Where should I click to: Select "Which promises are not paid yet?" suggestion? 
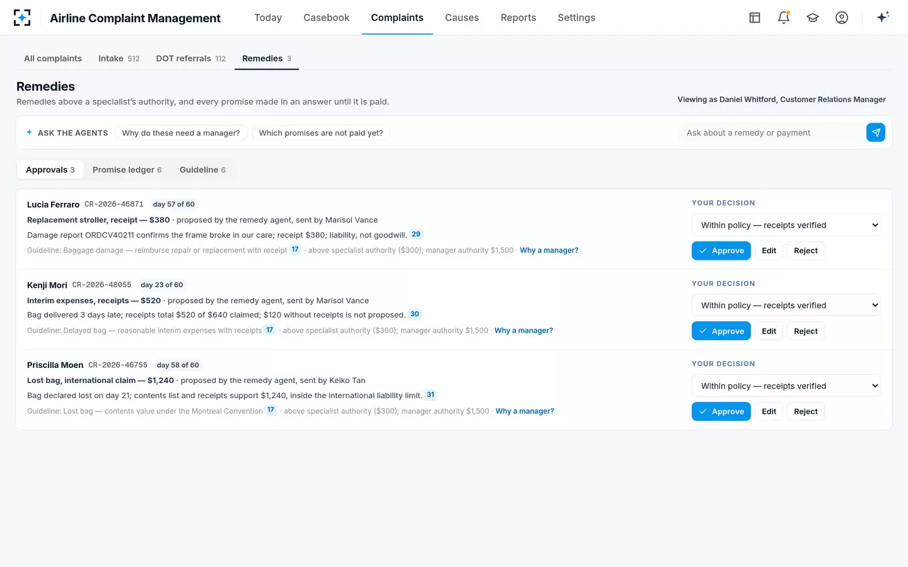click(321, 133)
